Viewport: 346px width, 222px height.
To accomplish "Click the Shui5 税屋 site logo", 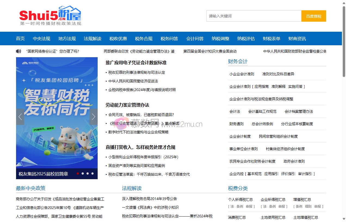I will [x=50, y=15].
